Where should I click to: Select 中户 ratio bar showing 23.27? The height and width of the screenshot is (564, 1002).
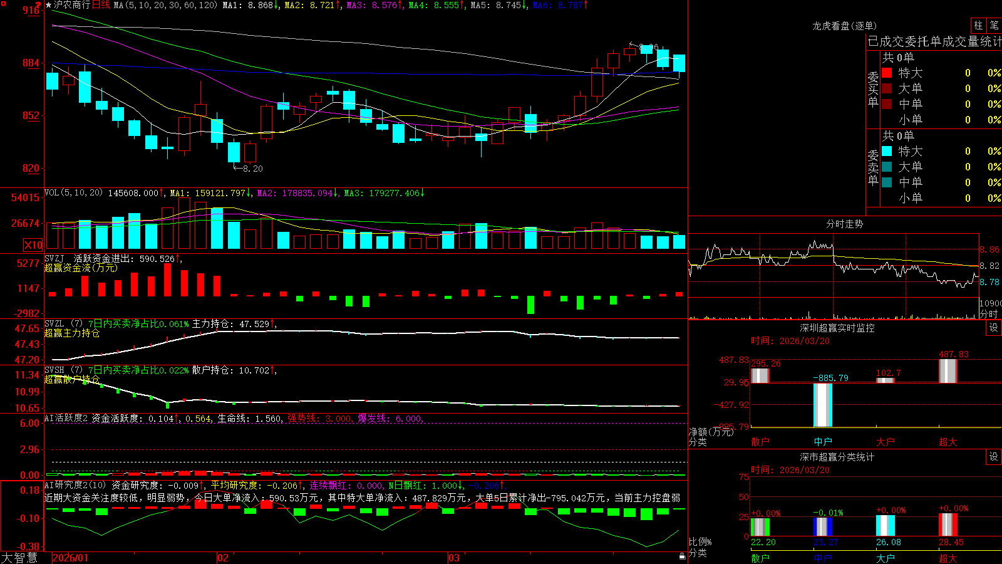(823, 526)
